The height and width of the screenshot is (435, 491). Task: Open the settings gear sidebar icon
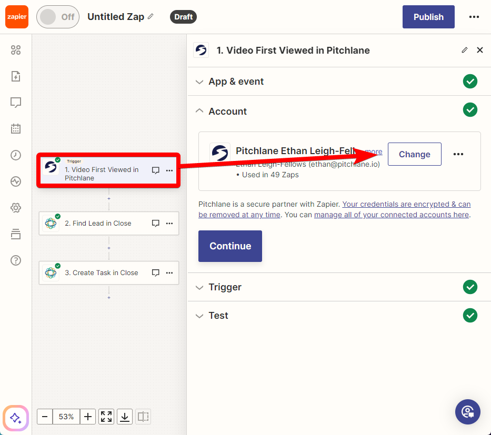click(16, 207)
